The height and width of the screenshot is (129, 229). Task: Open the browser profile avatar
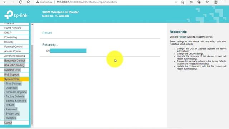point(216,2)
